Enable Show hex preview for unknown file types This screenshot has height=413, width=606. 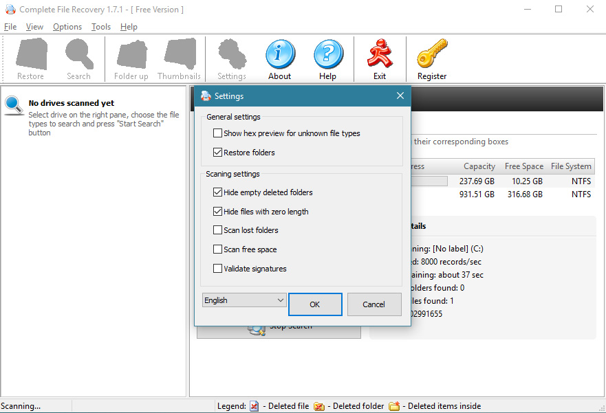click(x=217, y=133)
